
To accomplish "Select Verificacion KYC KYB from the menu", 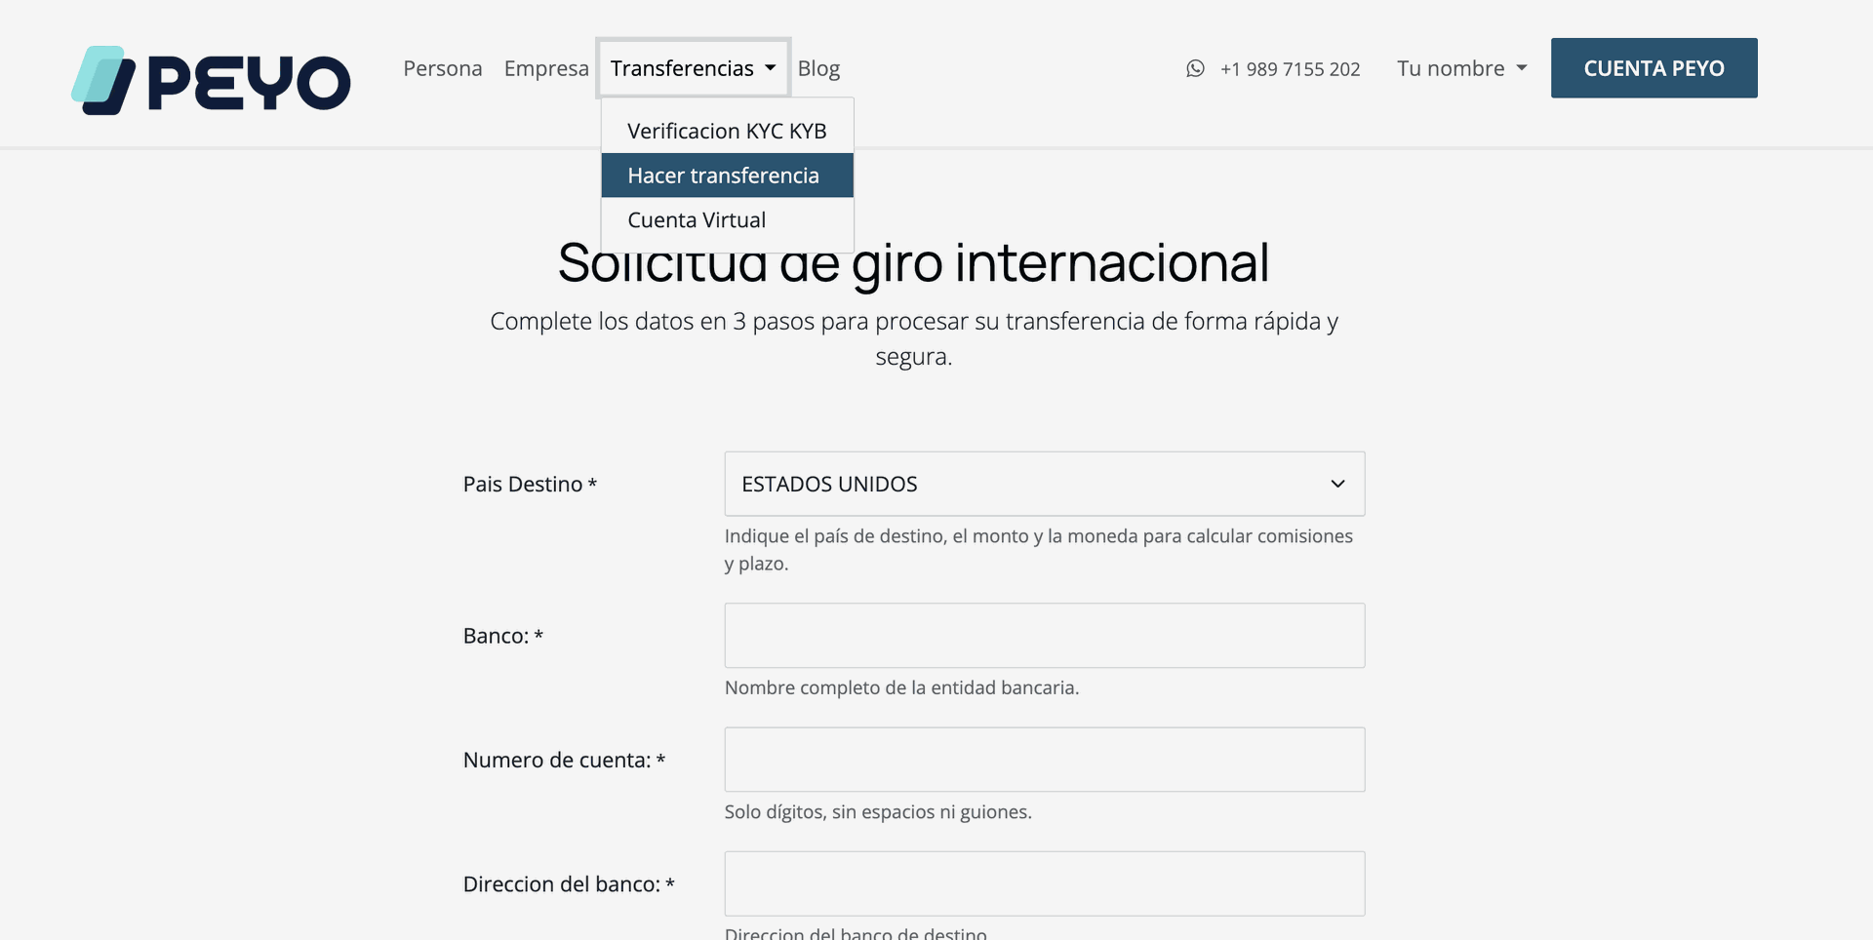I will coord(727,131).
